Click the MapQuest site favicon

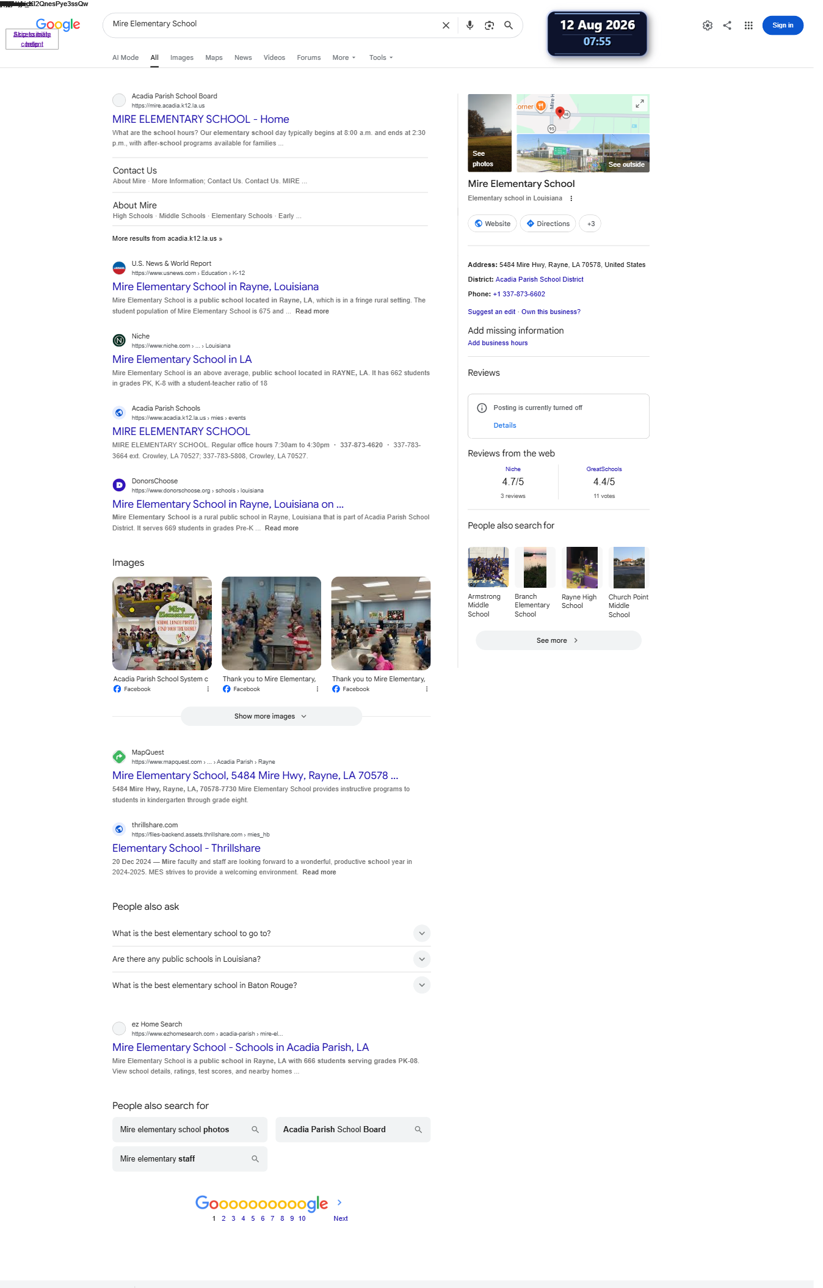coord(119,757)
